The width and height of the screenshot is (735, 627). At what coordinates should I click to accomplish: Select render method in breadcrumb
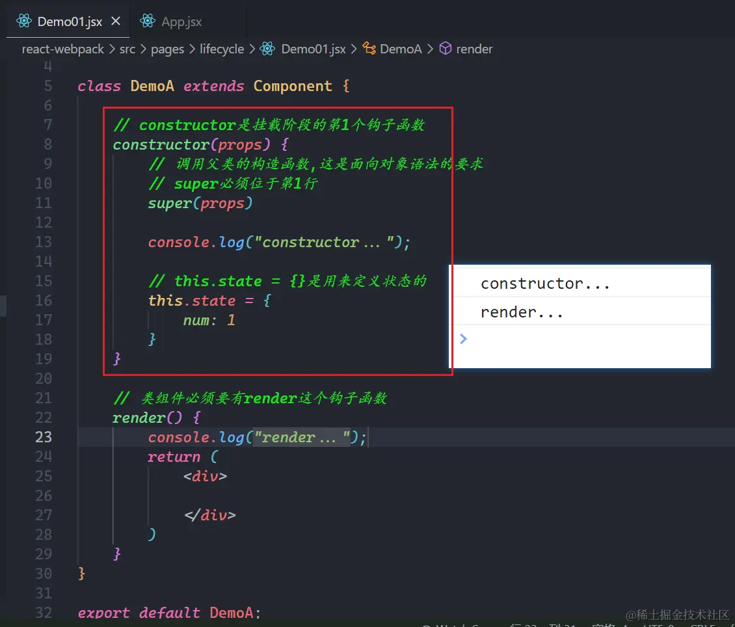click(x=474, y=49)
